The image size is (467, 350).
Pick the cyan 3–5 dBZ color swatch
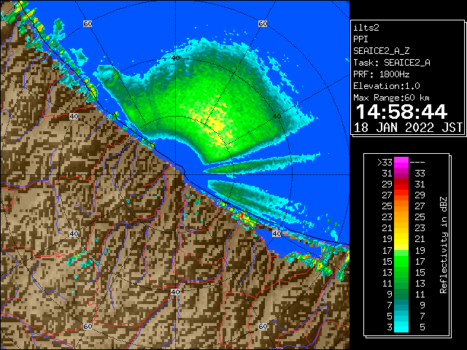pos(401,327)
